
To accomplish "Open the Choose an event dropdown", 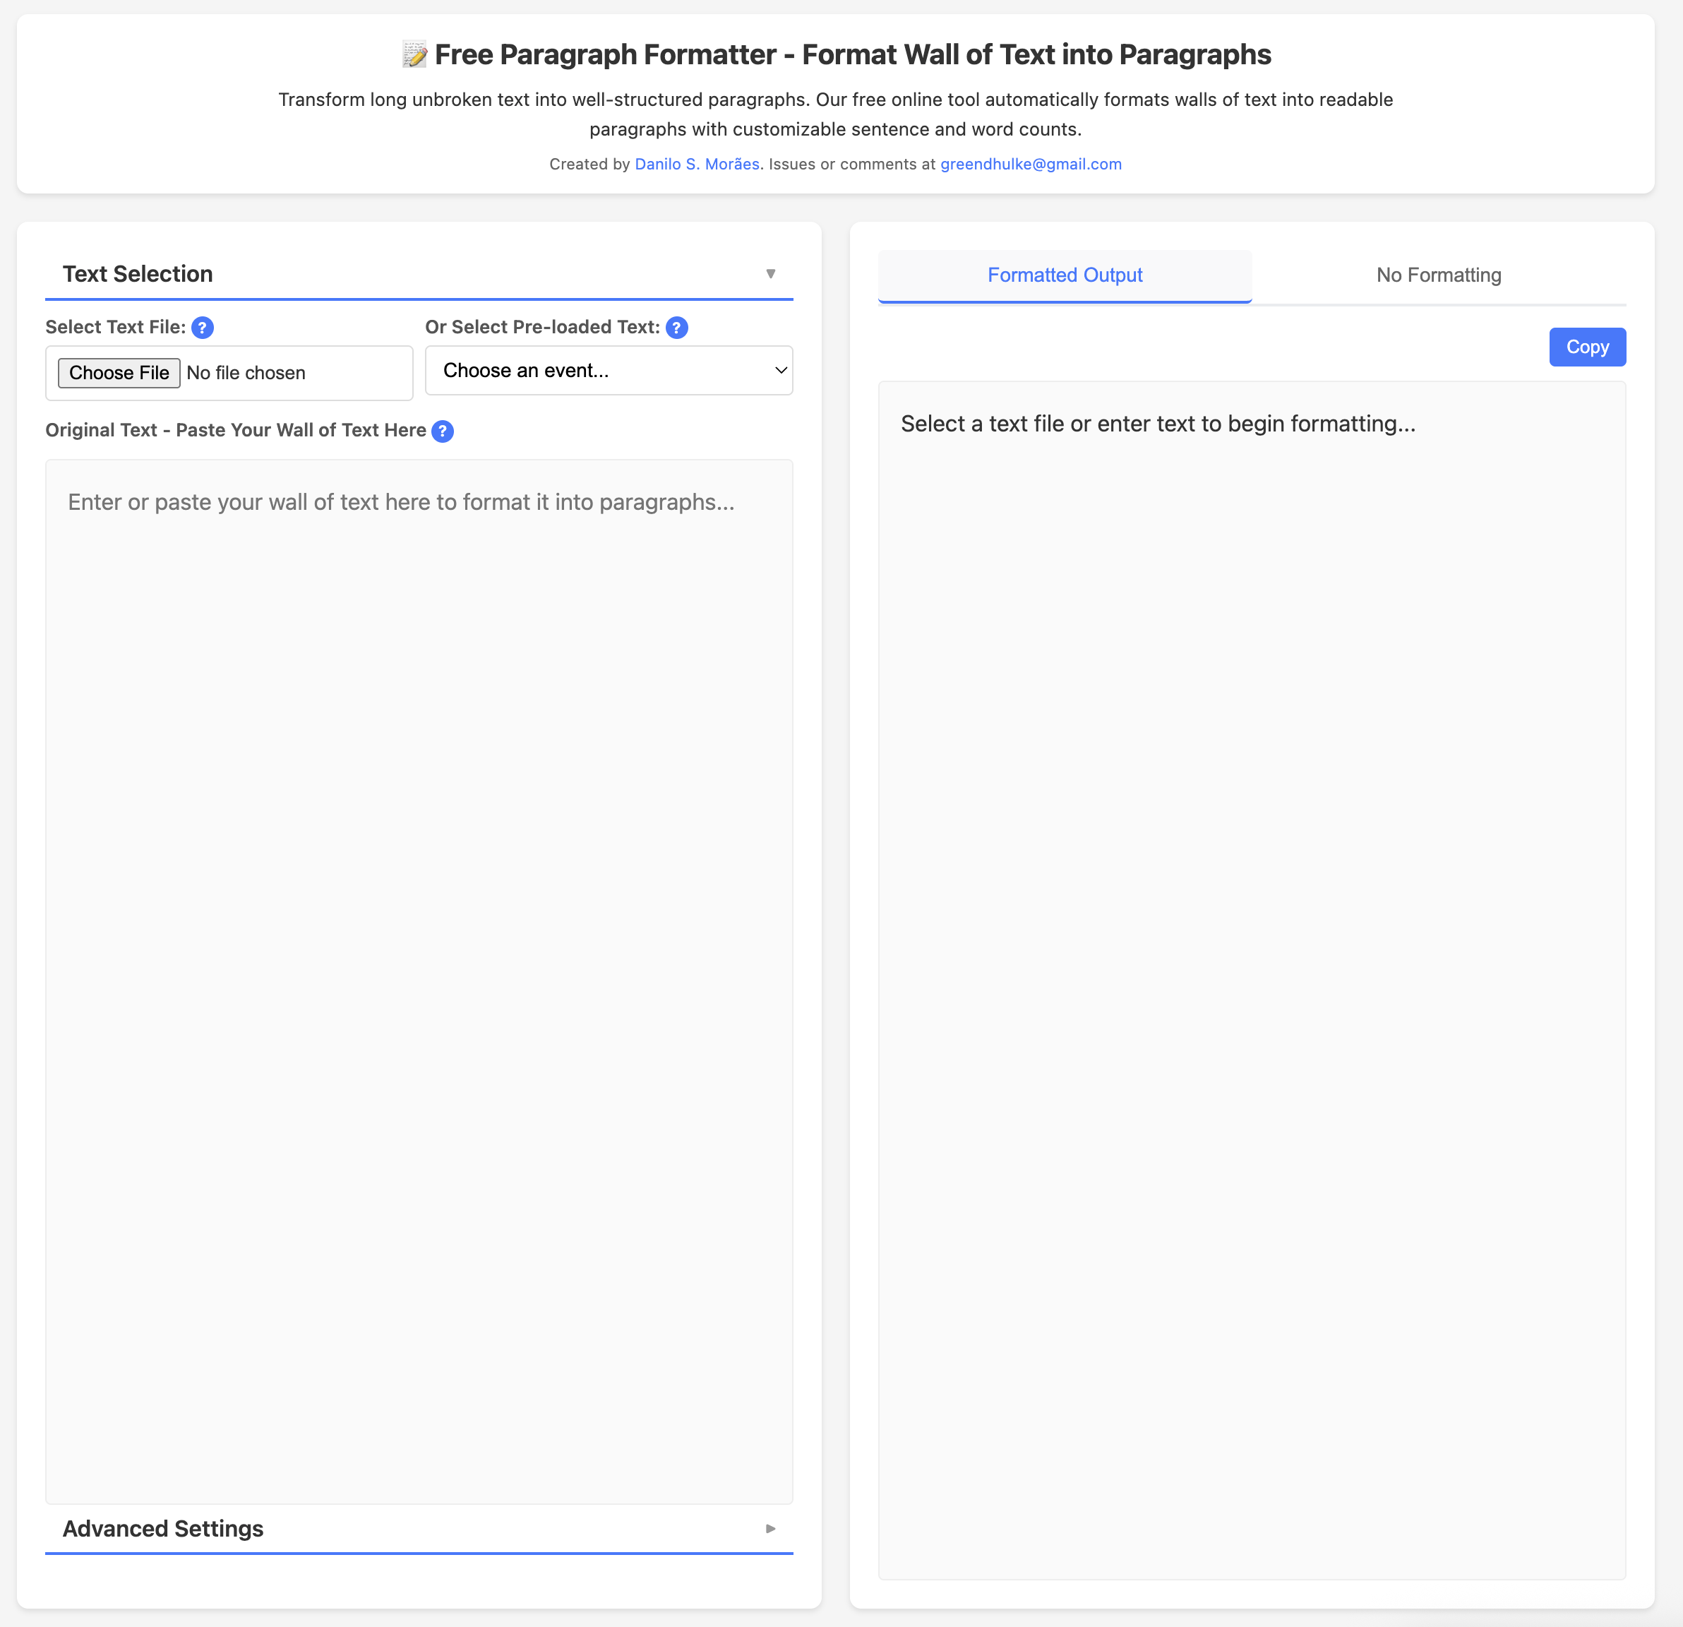I will click(x=608, y=370).
